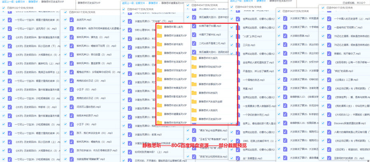370x162 pixels.
Task: Click folder icon of 静雅思听听力系列
Action: [x=194, y=58]
